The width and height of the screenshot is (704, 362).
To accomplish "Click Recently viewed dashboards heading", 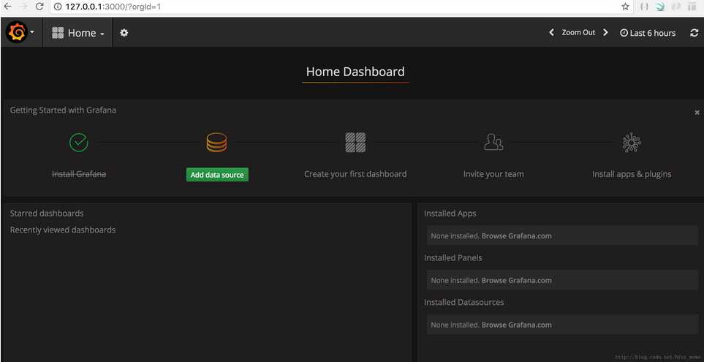I will tap(63, 230).
